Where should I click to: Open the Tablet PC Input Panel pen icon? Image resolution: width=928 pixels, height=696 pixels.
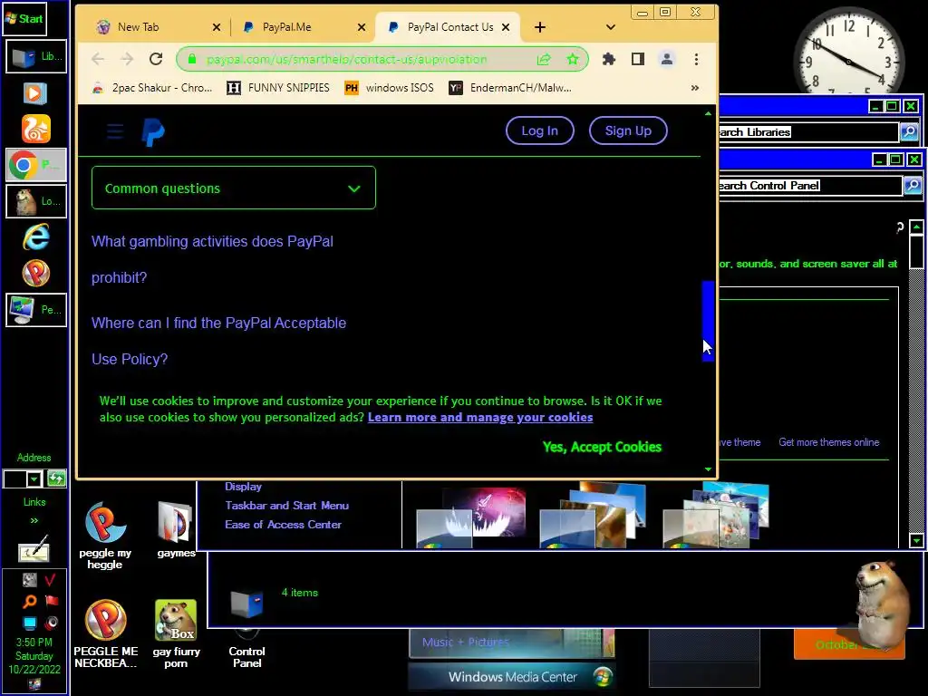[34, 549]
